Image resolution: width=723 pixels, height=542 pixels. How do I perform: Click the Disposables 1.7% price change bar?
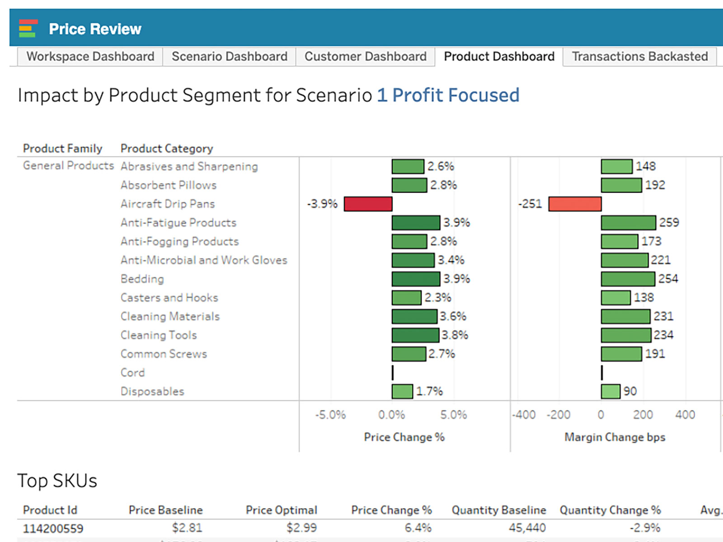click(402, 391)
